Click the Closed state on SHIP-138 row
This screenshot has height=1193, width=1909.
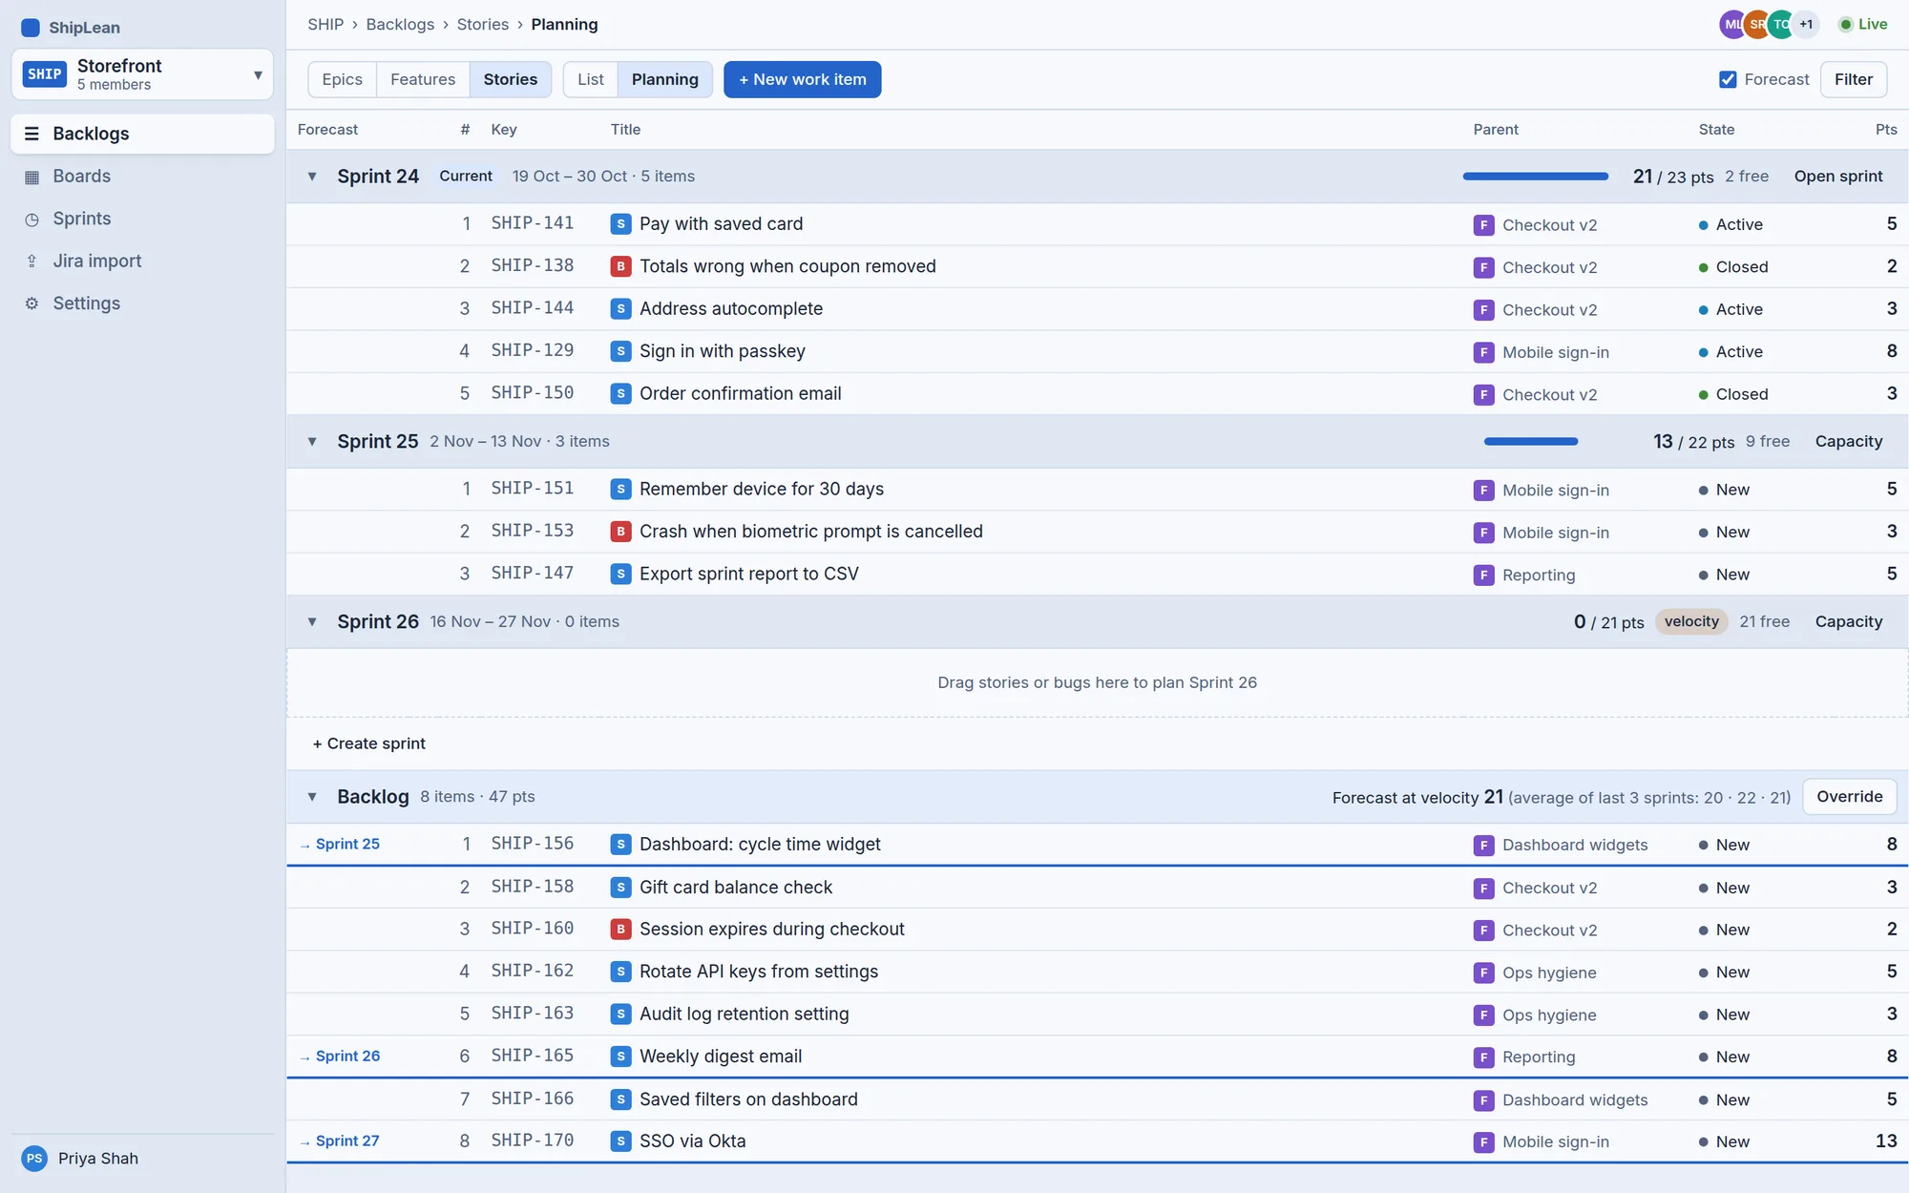click(1733, 267)
